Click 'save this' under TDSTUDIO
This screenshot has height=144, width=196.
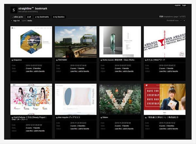tap(73, 71)
